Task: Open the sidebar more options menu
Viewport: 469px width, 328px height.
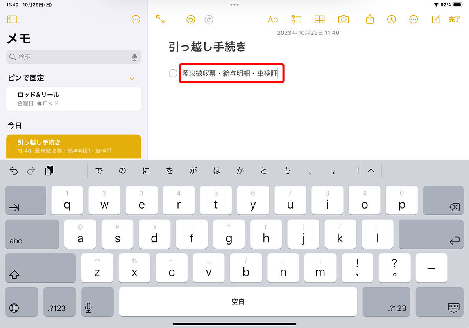Action: (x=136, y=19)
